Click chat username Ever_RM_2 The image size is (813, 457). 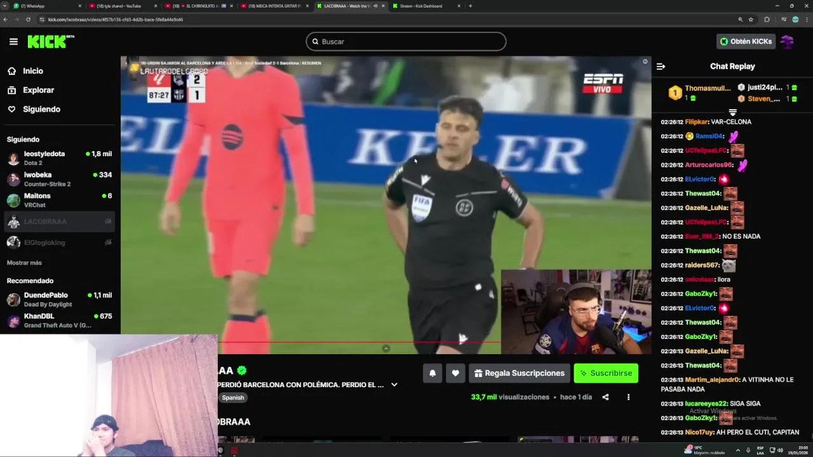(x=702, y=236)
